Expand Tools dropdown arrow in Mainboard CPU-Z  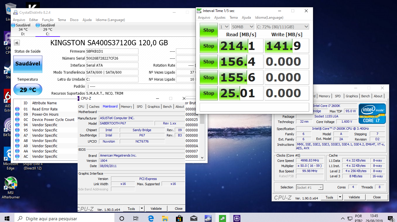(142, 209)
